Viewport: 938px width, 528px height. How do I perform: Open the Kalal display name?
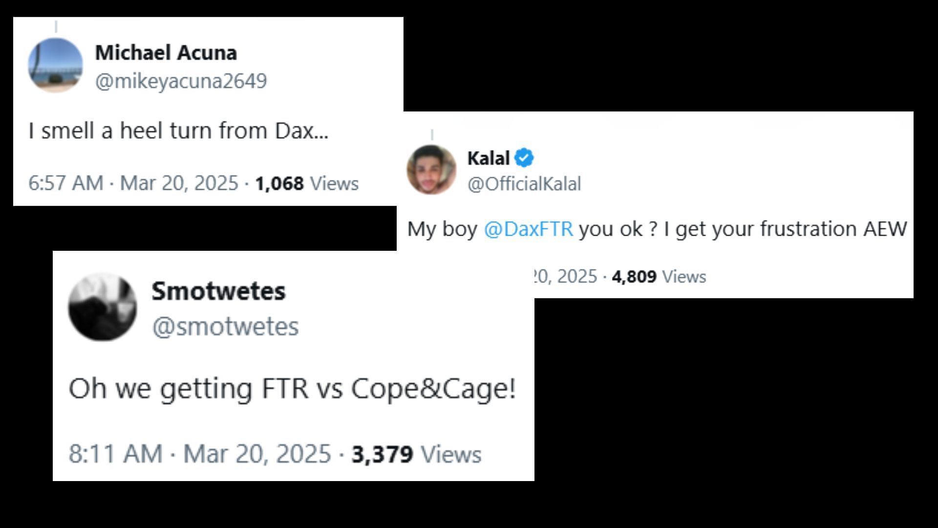[x=488, y=158]
